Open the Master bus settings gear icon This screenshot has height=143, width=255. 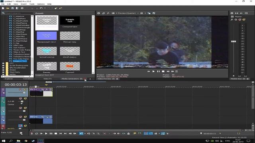(232, 13)
